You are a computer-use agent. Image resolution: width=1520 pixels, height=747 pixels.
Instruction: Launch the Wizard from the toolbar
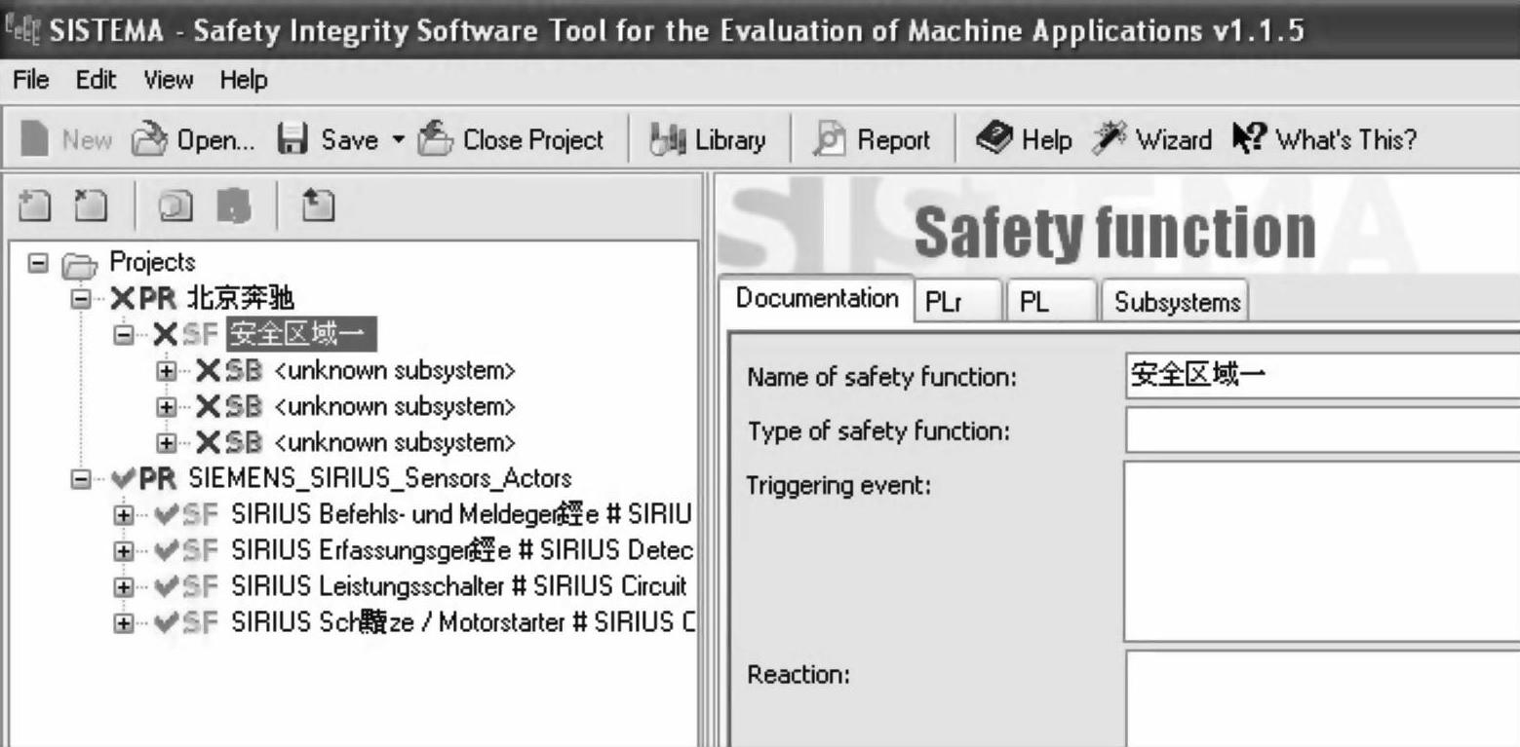[1151, 140]
